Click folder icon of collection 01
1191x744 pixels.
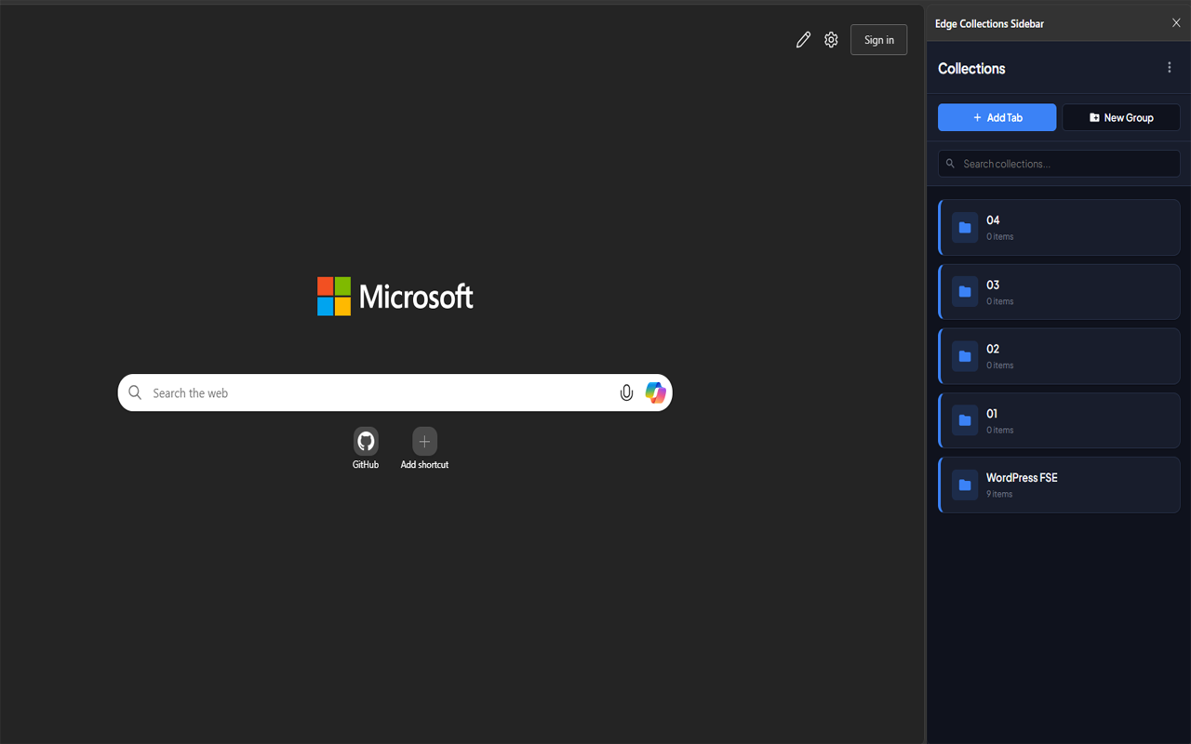click(x=965, y=420)
